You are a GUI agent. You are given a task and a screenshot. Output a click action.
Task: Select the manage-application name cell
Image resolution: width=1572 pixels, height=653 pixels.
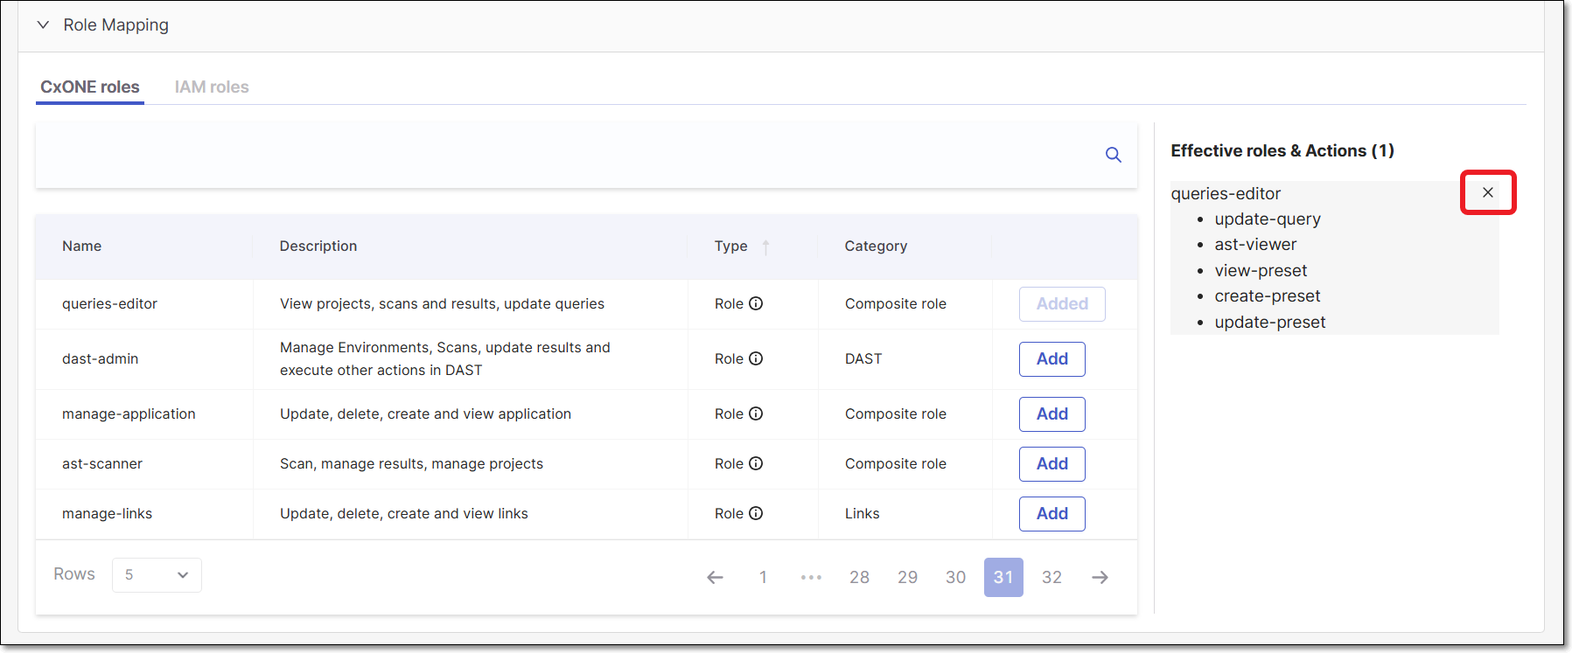129,413
